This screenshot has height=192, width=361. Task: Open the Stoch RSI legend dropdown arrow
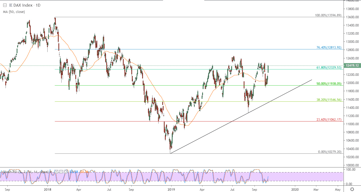[50, 172]
